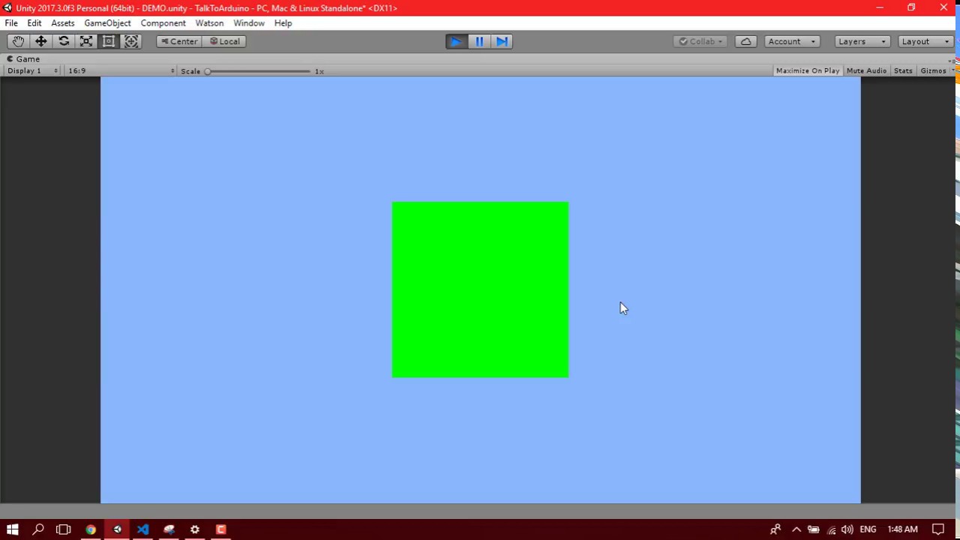Open the Window menu
The image size is (960, 540).
coord(248,23)
